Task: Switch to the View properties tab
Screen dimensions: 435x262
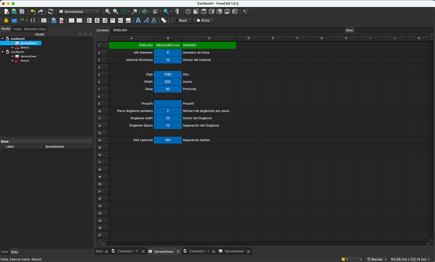Action: 5,252
